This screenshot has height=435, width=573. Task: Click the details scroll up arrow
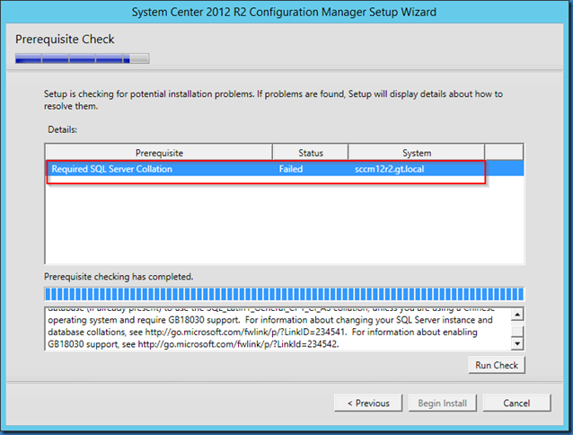[517, 315]
